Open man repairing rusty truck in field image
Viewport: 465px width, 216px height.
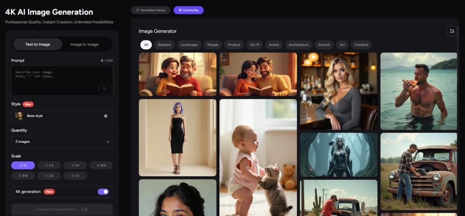click(419, 171)
